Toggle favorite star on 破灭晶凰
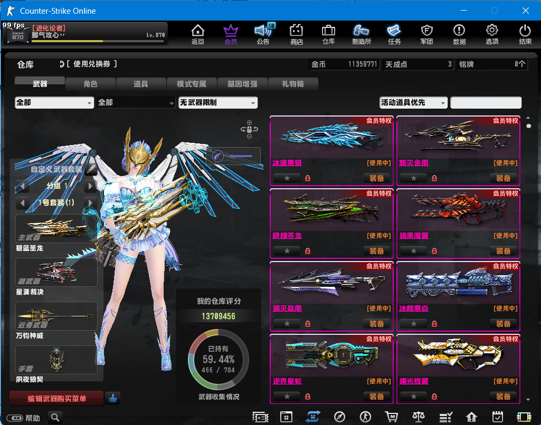The image size is (541, 425). coord(287,324)
